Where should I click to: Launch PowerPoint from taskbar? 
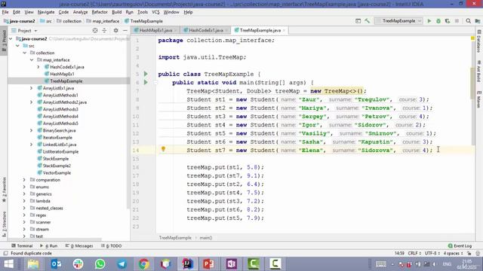[209, 264]
